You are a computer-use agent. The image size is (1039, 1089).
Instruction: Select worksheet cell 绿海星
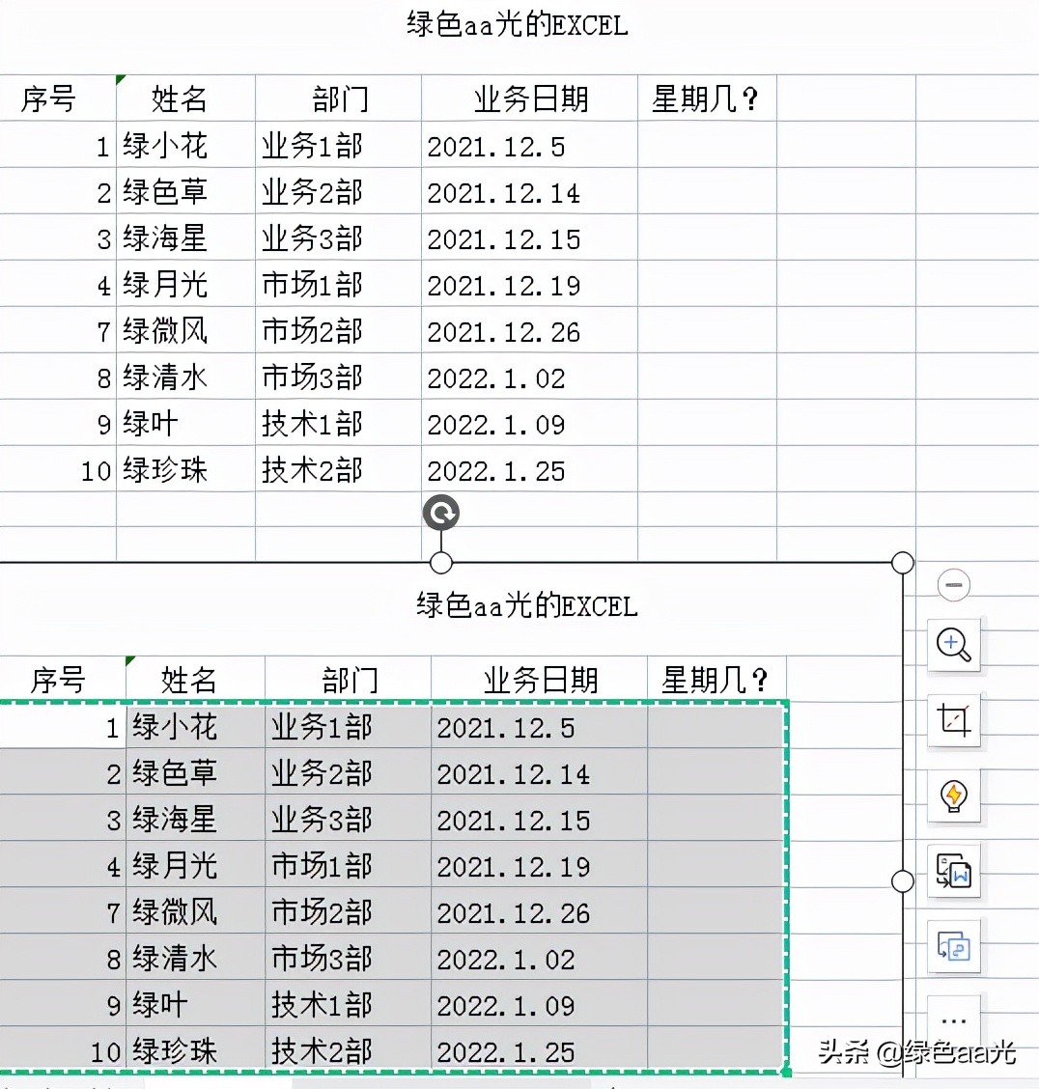pyautogui.click(x=185, y=237)
